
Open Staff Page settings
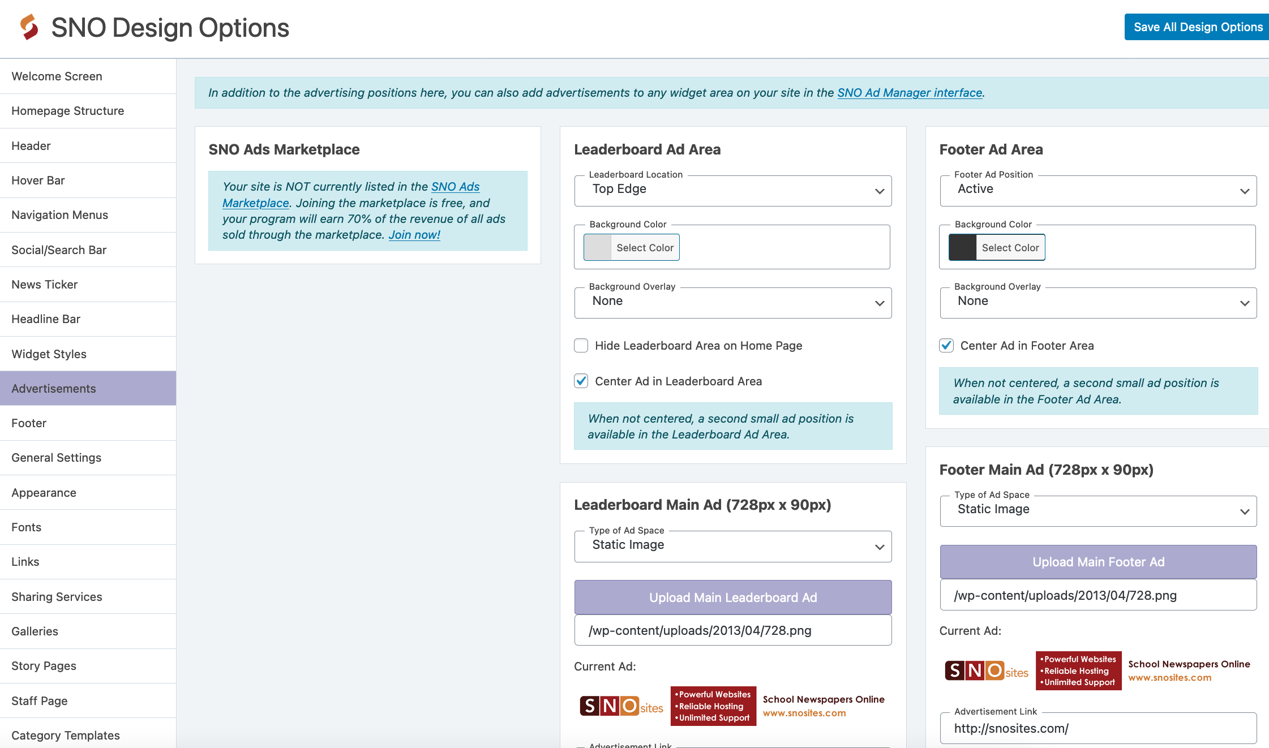pyautogui.click(x=88, y=701)
